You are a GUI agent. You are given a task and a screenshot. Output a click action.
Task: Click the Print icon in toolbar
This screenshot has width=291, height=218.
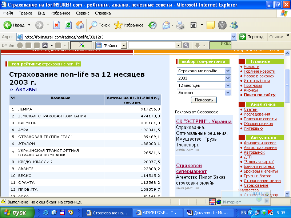click(x=180, y=25)
